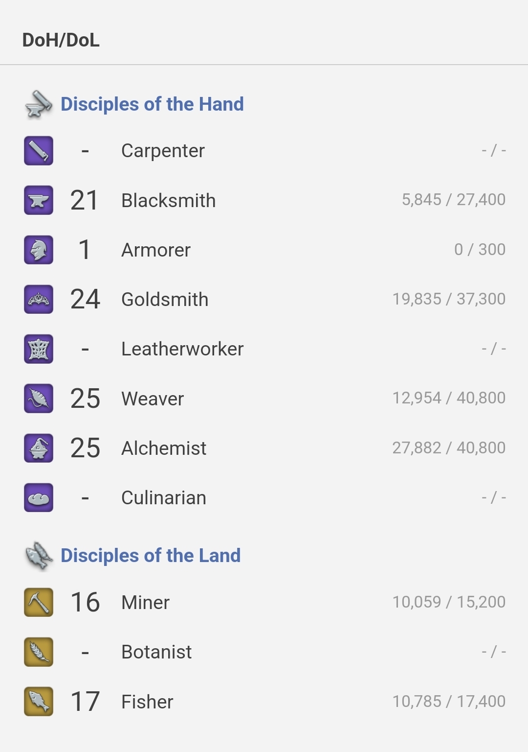This screenshot has width=528, height=752.
Task: Click the Fisher class label
Action: pyautogui.click(x=147, y=702)
